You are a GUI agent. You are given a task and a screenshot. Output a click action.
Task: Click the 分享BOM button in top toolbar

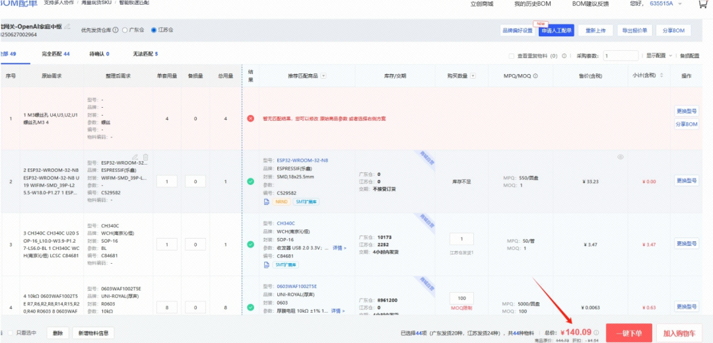pos(673,30)
